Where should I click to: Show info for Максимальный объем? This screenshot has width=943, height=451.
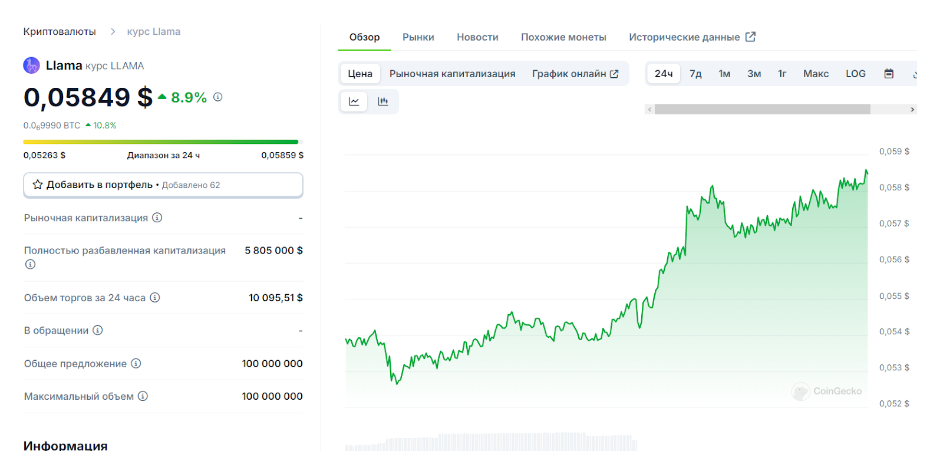143,396
